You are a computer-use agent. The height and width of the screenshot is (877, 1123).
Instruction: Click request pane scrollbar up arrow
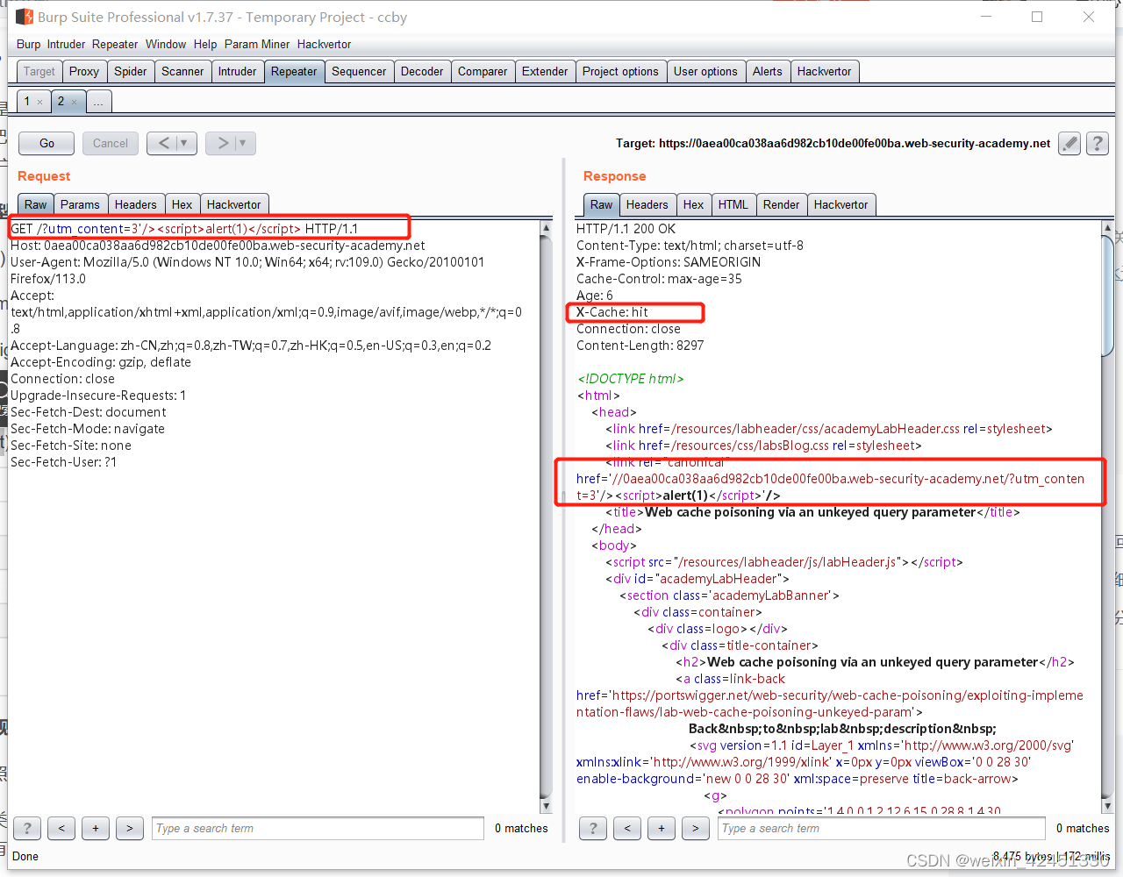tap(546, 228)
